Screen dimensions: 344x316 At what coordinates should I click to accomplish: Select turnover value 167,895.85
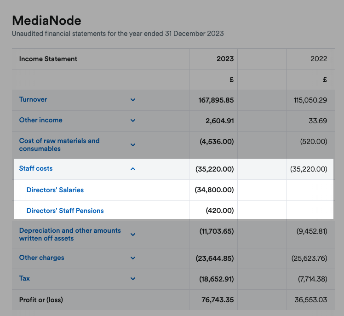click(x=216, y=100)
